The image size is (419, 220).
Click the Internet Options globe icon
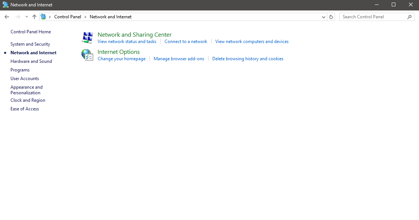click(x=87, y=55)
